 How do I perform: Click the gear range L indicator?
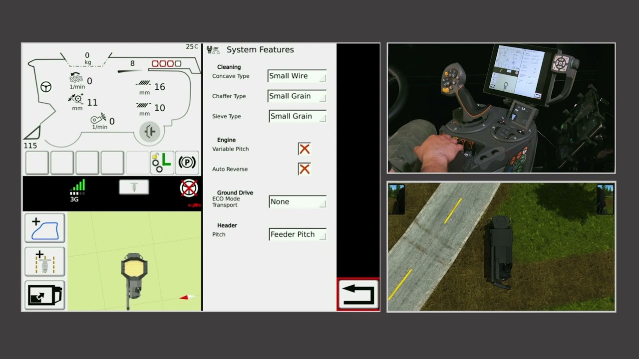(x=162, y=163)
